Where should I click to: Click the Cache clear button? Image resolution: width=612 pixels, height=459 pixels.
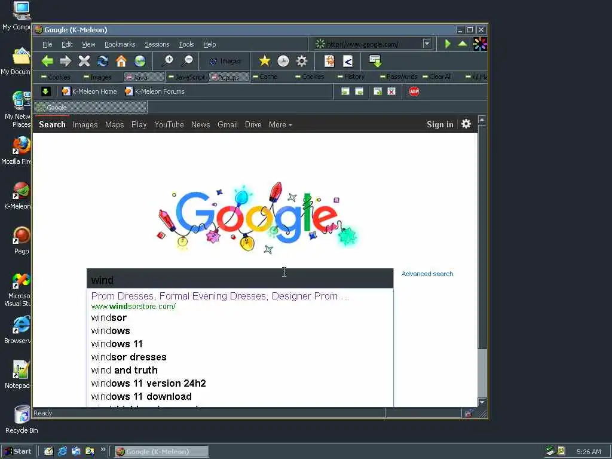(265, 76)
